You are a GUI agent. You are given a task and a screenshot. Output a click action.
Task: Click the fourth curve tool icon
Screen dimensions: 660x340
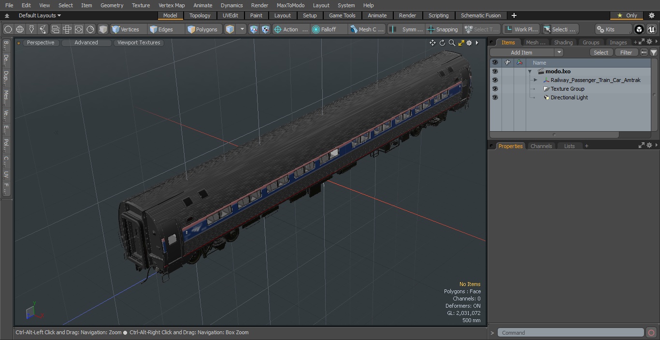click(43, 29)
